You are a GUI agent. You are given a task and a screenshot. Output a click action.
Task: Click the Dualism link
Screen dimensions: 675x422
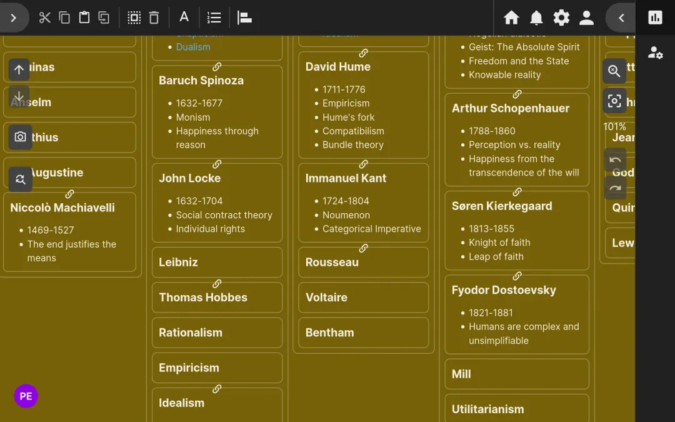[x=193, y=47]
